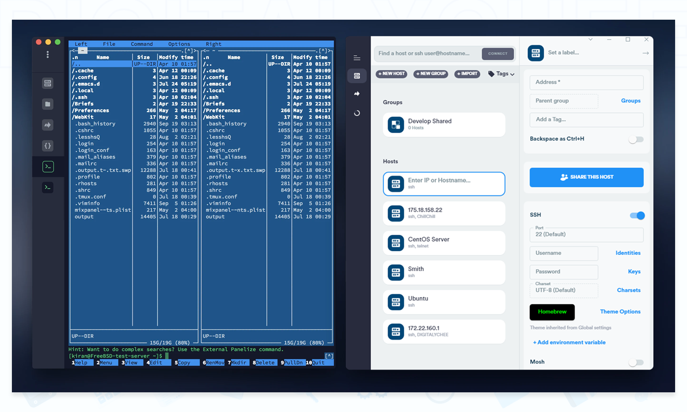Click the arrow icon next to Set a label

pyautogui.click(x=645, y=53)
